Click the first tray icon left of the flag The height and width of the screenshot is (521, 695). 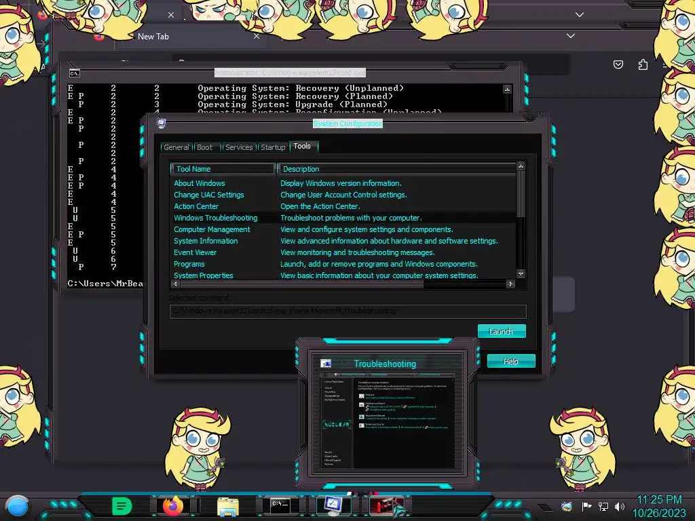tap(566, 506)
